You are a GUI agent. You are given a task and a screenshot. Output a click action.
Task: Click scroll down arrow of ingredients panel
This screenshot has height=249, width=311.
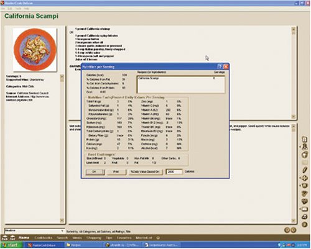(294, 117)
